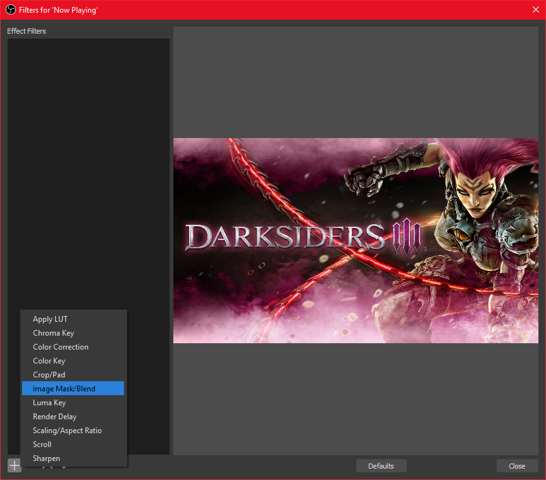Click the plus icon to add filter
This screenshot has width=546, height=480.
pyautogui.click(x=15, y=465)
